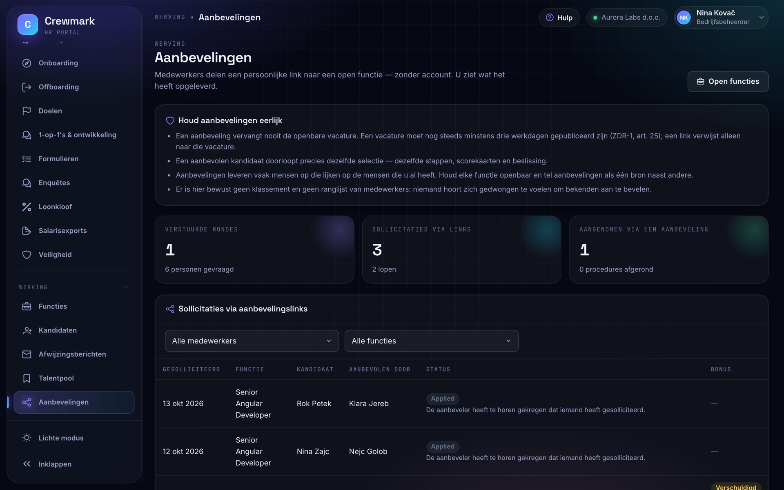Click referrer name Klara Jereb

coord(369,403)
